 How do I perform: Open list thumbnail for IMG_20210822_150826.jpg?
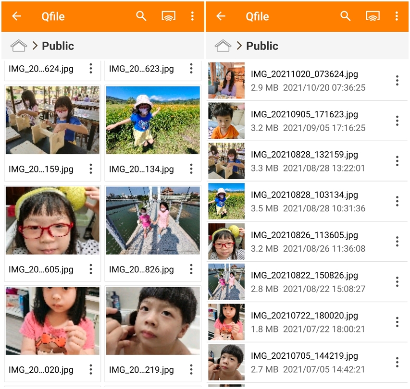(x=226, y=281)
